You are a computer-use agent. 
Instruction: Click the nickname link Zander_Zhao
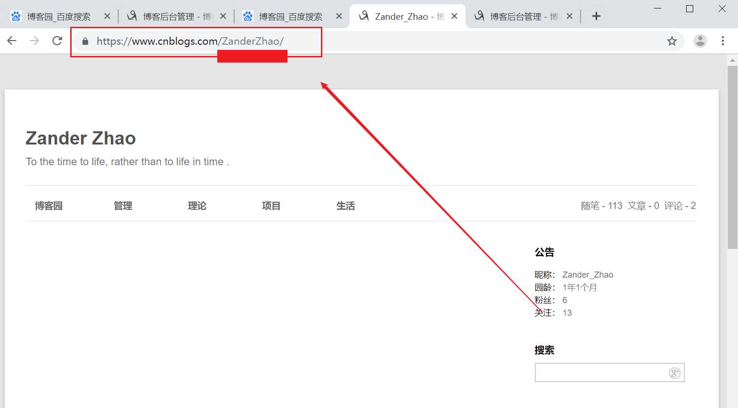click(588, 275)
